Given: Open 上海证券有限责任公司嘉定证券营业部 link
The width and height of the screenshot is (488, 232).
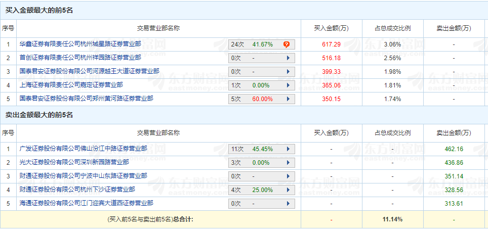Looking at the screenshot, I should (71, 85).
